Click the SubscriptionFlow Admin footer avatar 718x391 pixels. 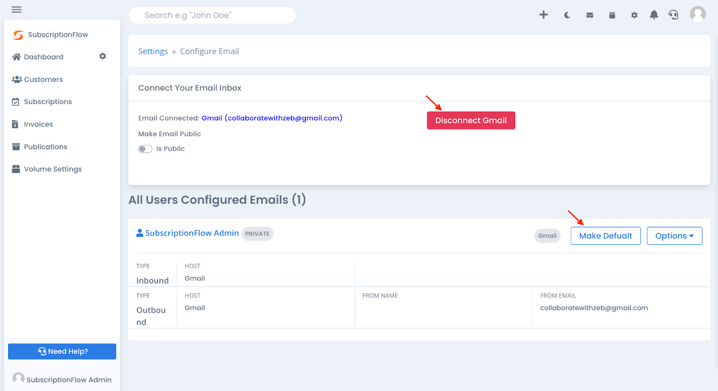(18, 378)
